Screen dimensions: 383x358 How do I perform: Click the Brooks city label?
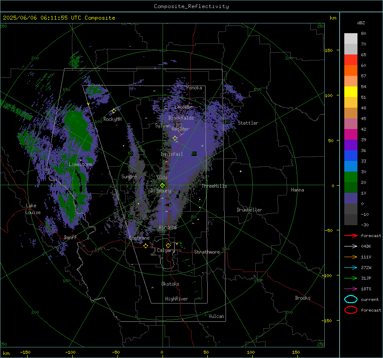pyautogui.click(x=303, y=298)
